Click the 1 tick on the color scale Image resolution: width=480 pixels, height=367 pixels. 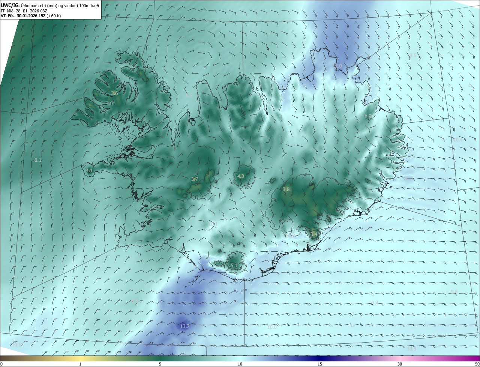pyautogui.click(x=80, y=364)
